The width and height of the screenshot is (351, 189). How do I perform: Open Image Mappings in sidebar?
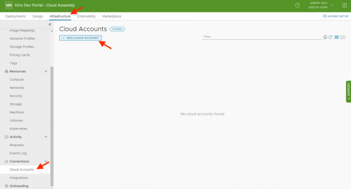pyautogui.click(x=22, y=31)
